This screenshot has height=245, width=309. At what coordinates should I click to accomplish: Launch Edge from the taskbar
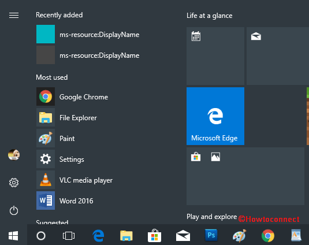pos(98,236)
